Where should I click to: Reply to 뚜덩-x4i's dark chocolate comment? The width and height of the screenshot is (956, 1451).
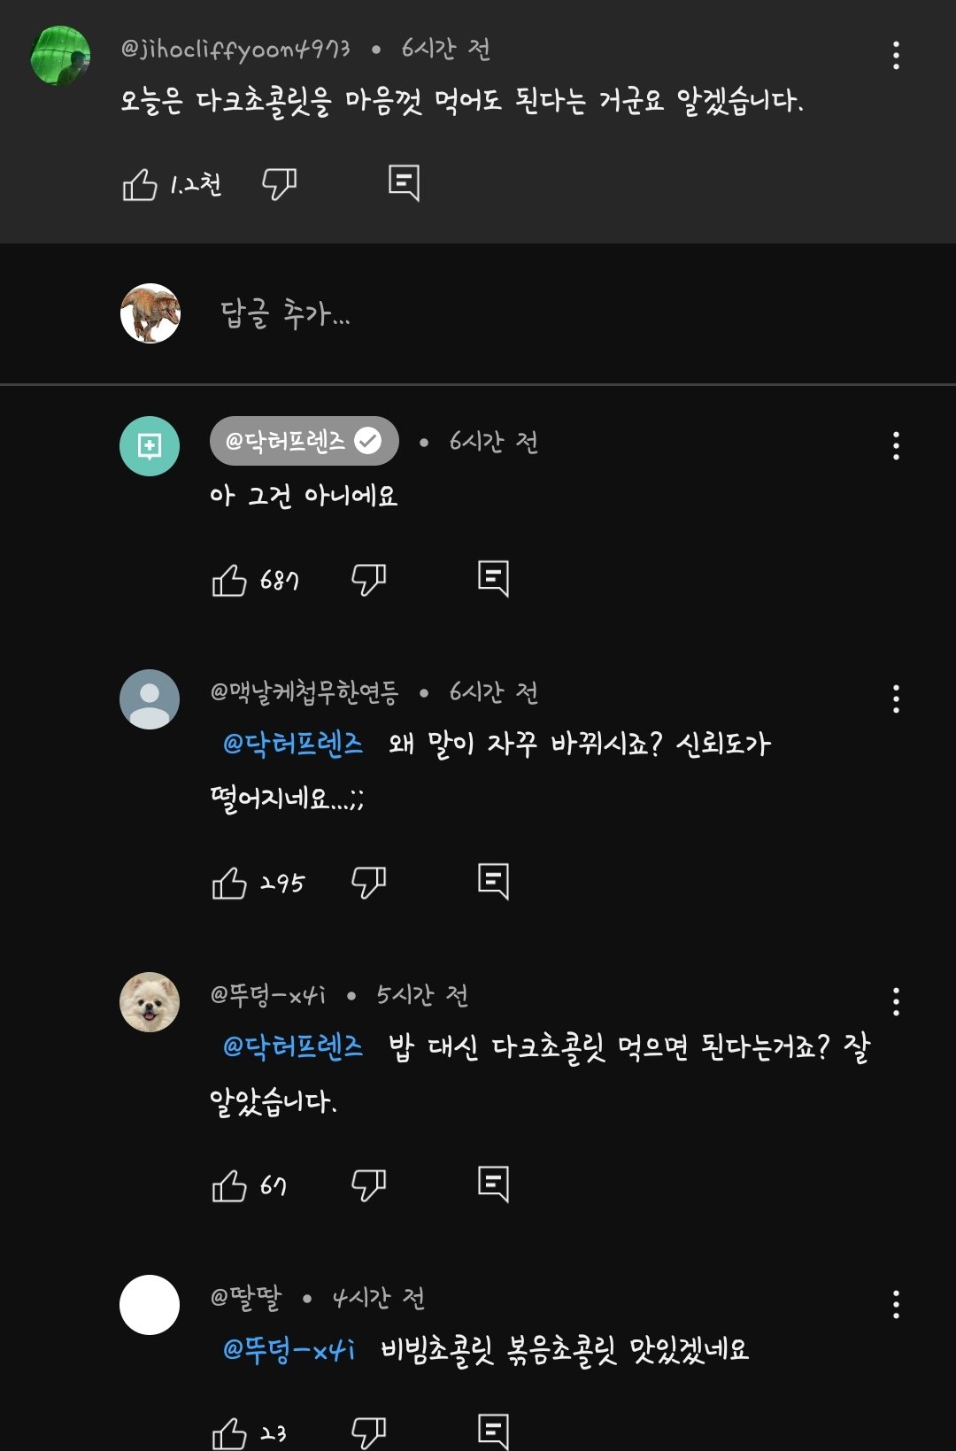[x=493, y=1185]
